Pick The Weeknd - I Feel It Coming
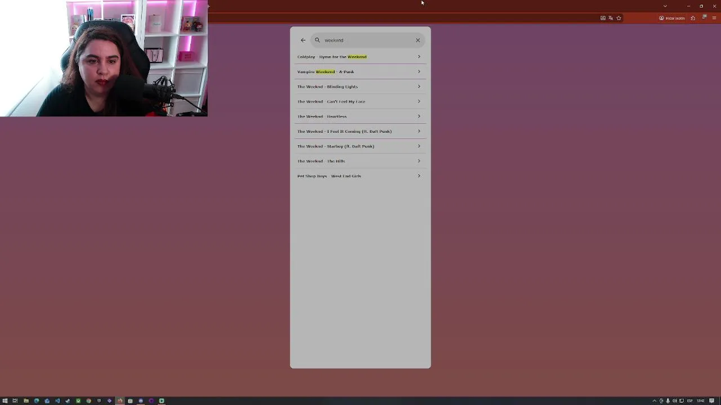 click(x=360, y=131)
